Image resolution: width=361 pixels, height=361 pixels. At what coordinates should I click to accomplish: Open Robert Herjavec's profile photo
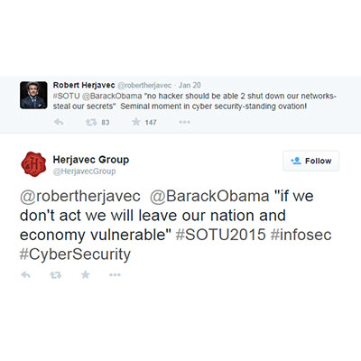click(x=33, y=95)
